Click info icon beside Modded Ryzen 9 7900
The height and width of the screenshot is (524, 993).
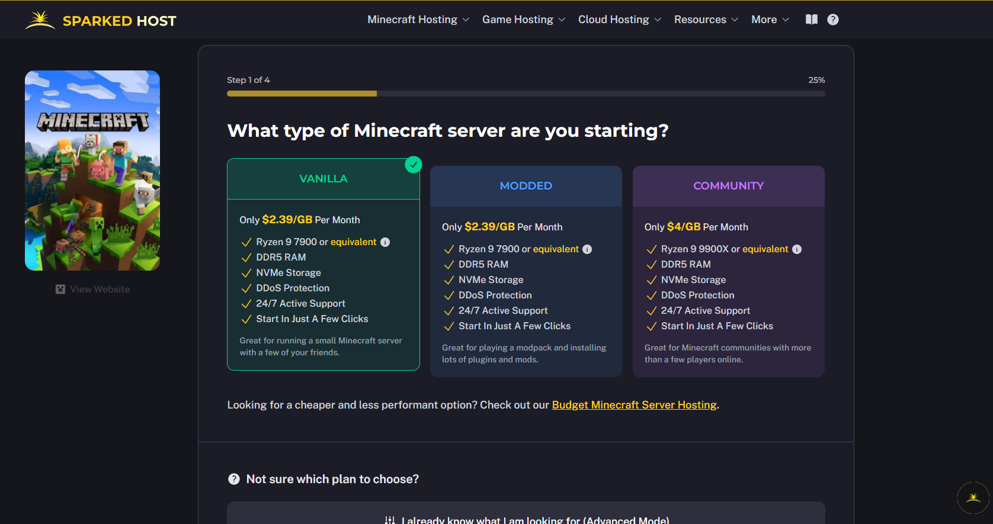coord(587,249)
